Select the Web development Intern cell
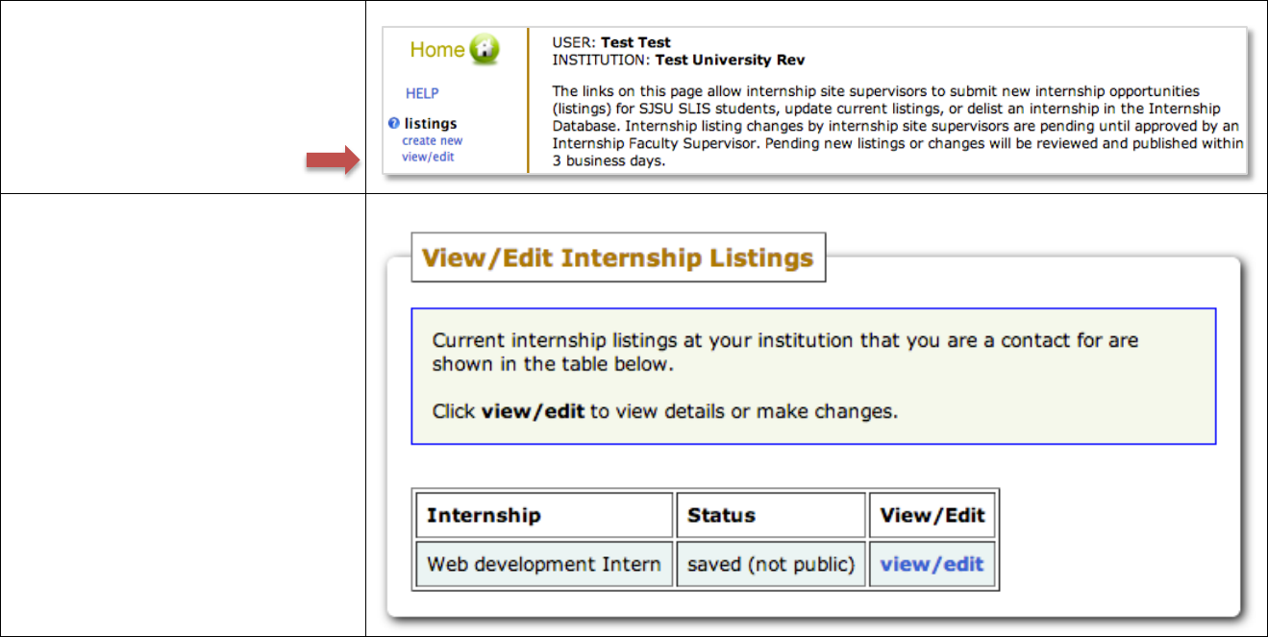The height and width of the screenshot is (637, 1268). (x=543, y=564)
